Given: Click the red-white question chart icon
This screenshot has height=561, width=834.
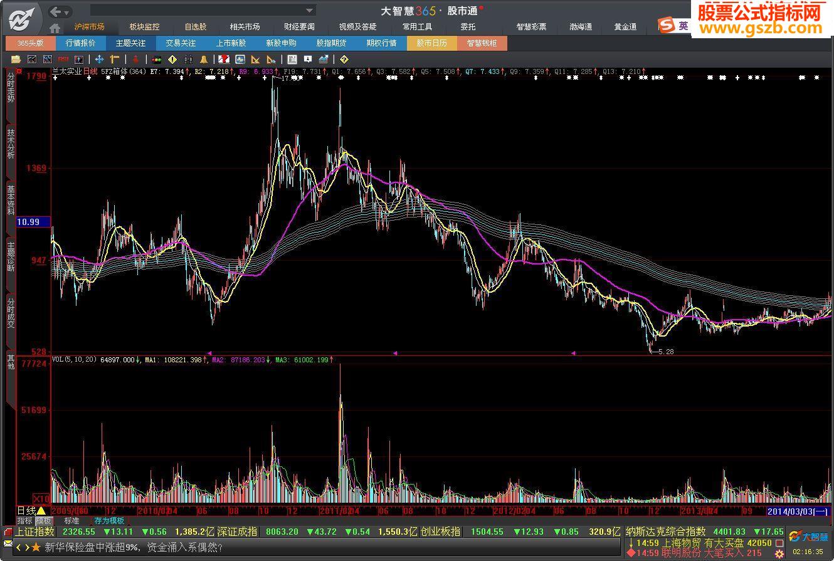Looking at the screenshot, I should (224, 60).
